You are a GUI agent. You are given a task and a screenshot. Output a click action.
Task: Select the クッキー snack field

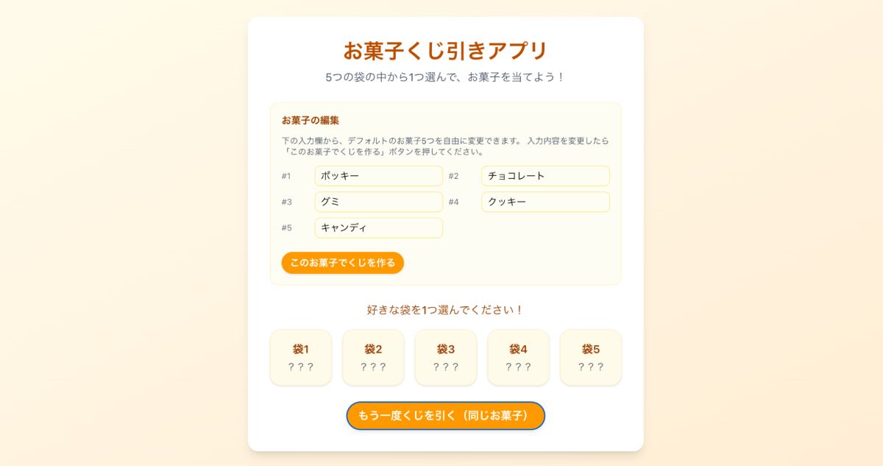[x=545, y=202]
